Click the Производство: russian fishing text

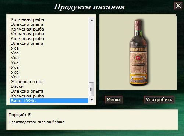[36, 122]
